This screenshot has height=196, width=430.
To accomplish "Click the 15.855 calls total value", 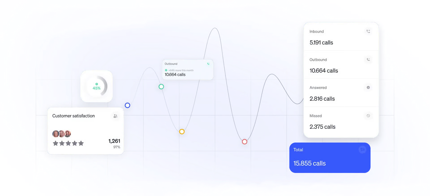I will click(309, 163).
